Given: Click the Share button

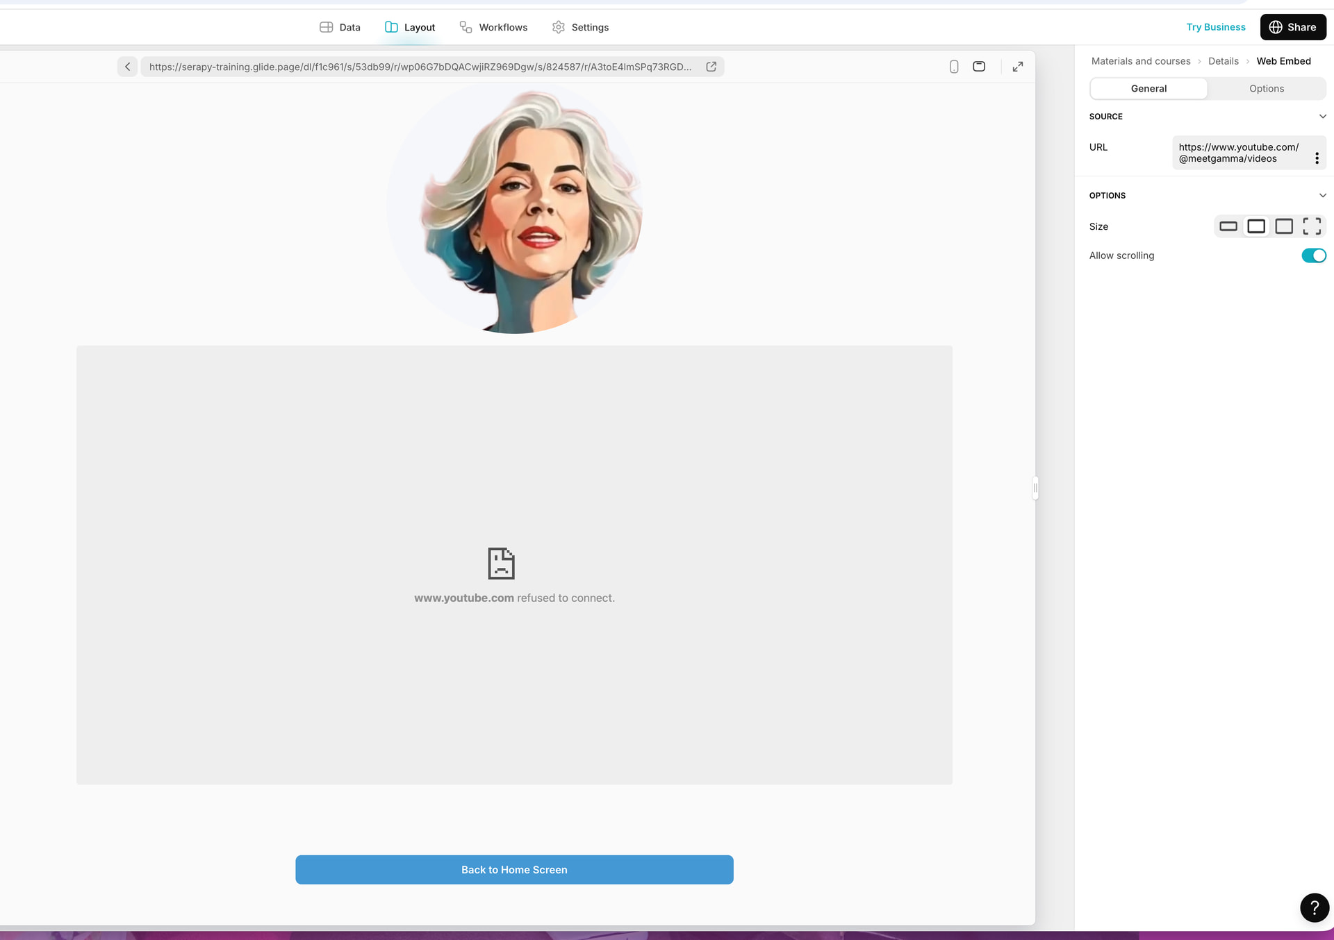Looking at the screenshot, I should tap(1292, 27).
